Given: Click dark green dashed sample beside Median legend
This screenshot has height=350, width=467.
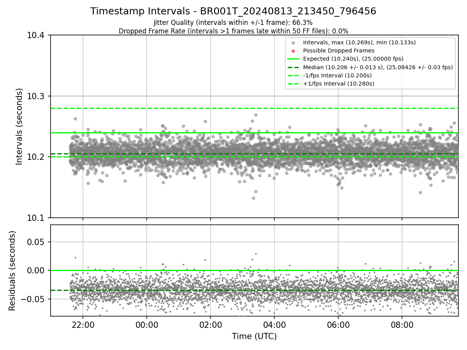Looking at the screenshot, I should point(293,67).
